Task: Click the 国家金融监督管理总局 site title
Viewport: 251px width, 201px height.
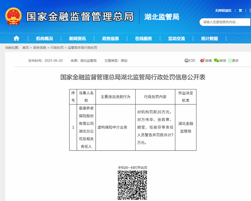Action: [80, 17]
